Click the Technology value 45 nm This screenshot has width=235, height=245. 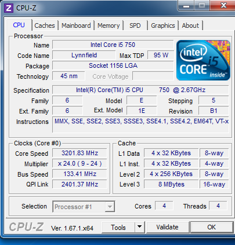(68, 76)
